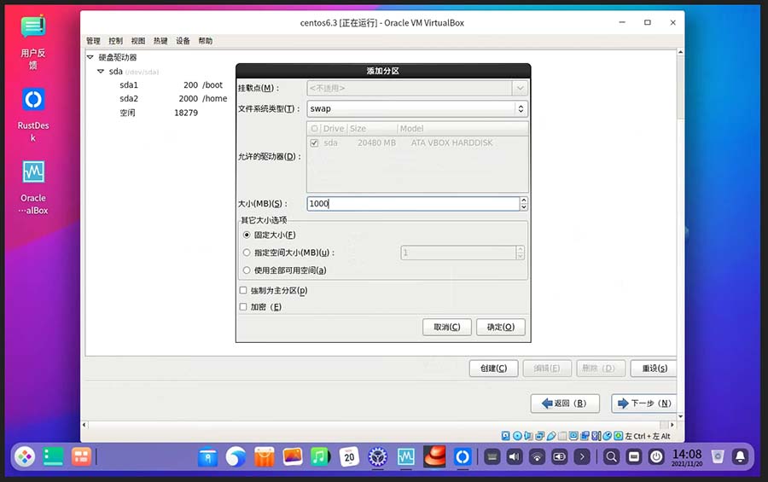This screenshot has height=482, width=768.
Task: Click the display status bar icon
Action: [x=573, y=435]
